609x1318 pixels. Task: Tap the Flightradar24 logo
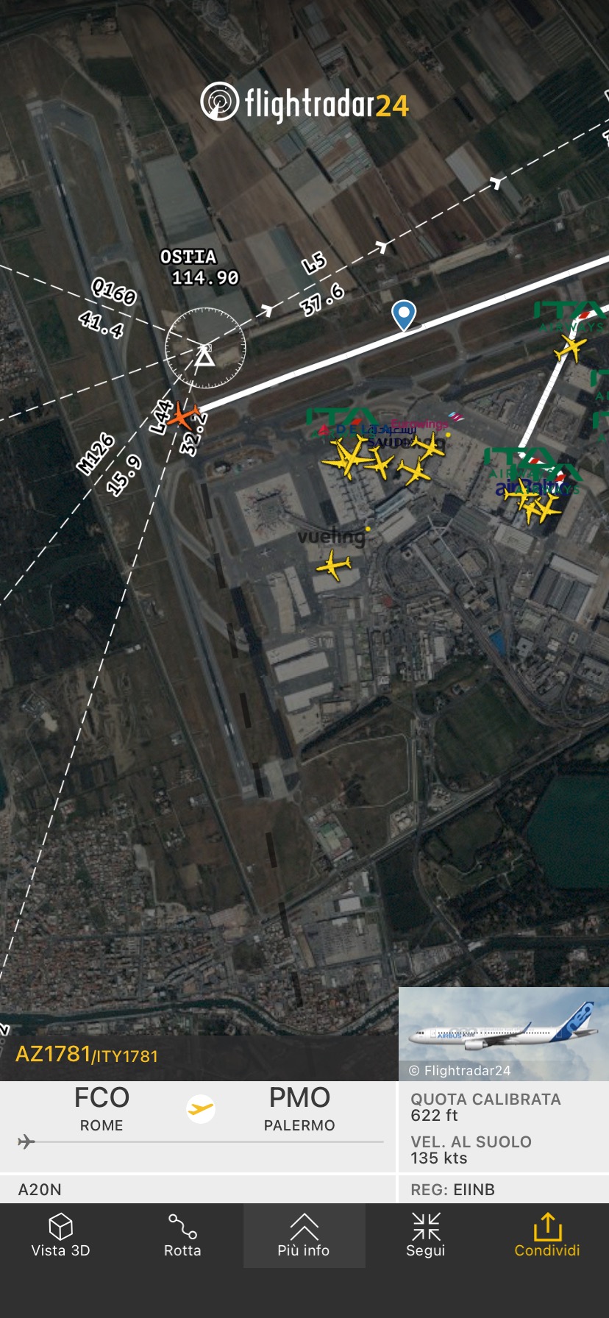304,102
